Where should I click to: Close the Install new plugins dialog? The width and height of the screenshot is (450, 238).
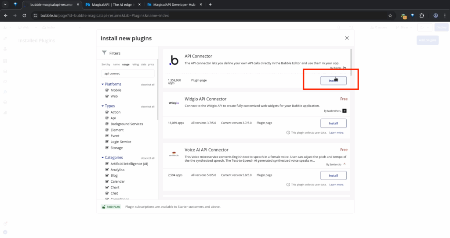click(347, 38)
